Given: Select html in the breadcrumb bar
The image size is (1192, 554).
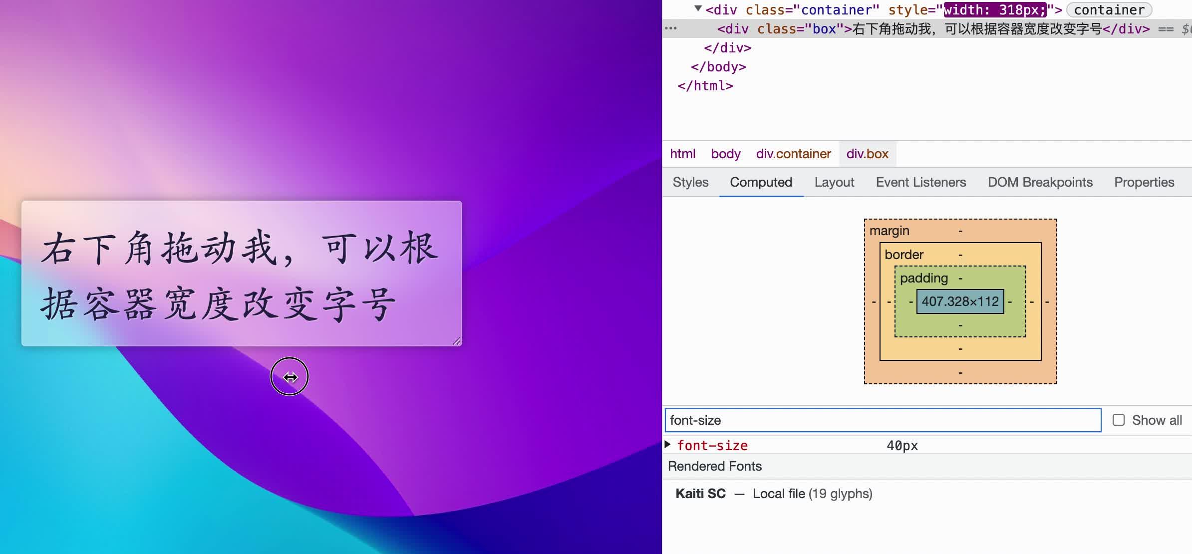Looking at the screenshot, I should [x=682, y=154].
